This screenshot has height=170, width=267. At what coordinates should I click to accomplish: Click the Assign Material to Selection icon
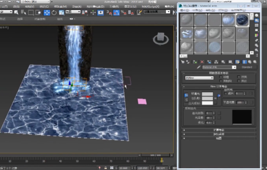pyautogui.click(x=195, y=62)
